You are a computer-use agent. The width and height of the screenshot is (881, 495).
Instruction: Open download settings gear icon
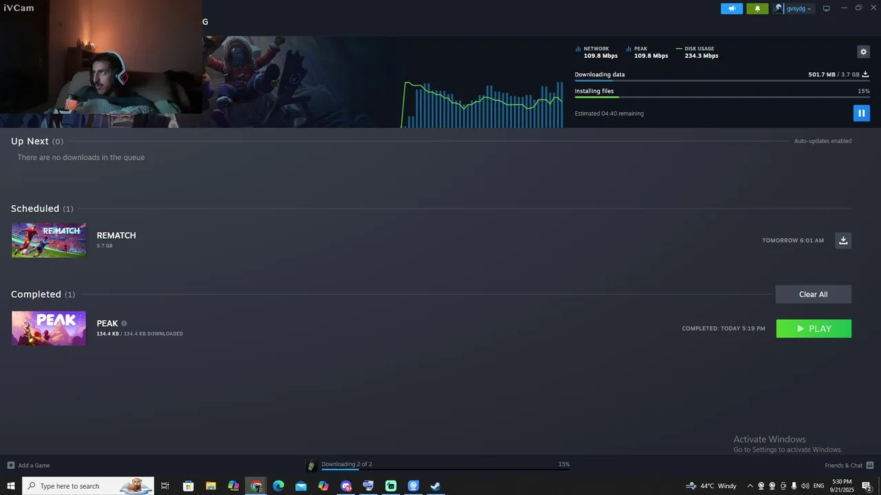point(863,52)
